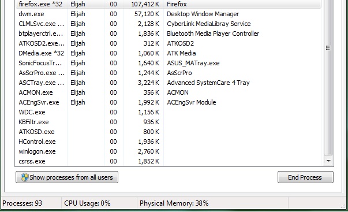Click the window resize grip in status bar corner

[343, 206]
